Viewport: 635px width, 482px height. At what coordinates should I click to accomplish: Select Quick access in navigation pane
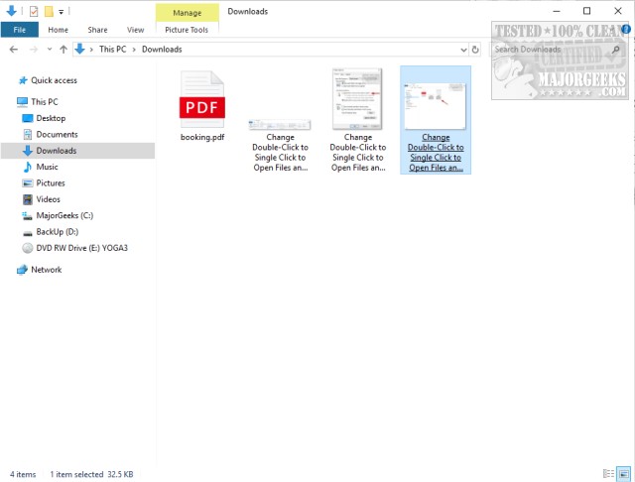pyautogui.click(x=54, y=80)
